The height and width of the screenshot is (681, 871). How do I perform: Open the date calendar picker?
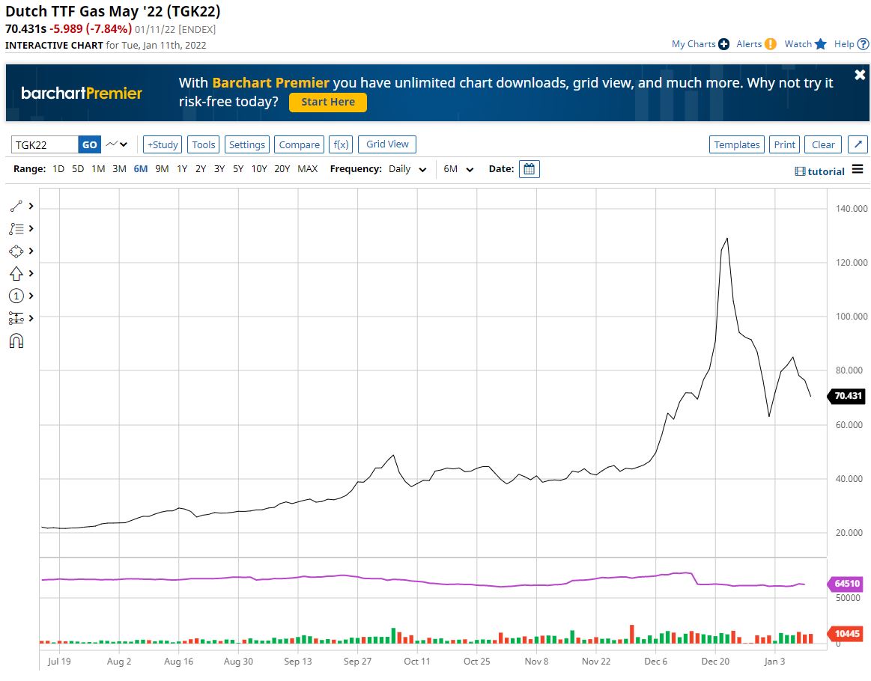click(529, 168)
